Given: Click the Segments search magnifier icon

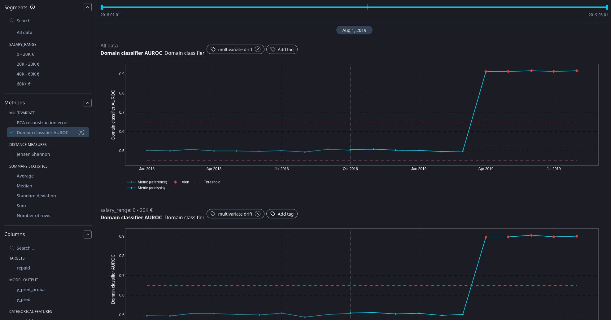Looking at the screenshot, I should pos(12,21).
